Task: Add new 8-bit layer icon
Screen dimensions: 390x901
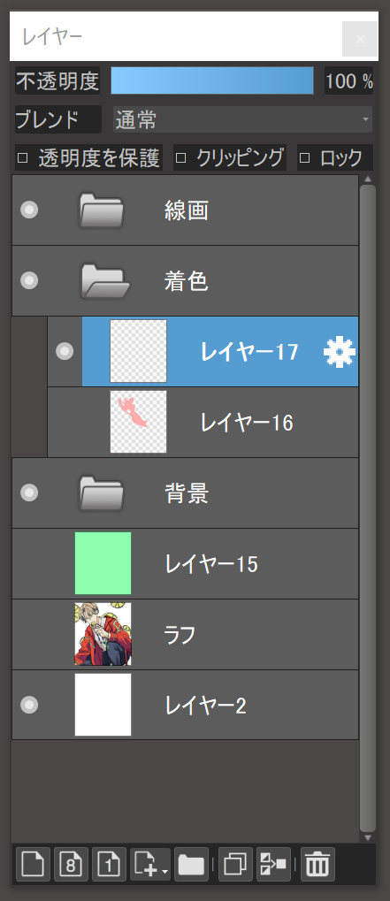Action: 72,864
